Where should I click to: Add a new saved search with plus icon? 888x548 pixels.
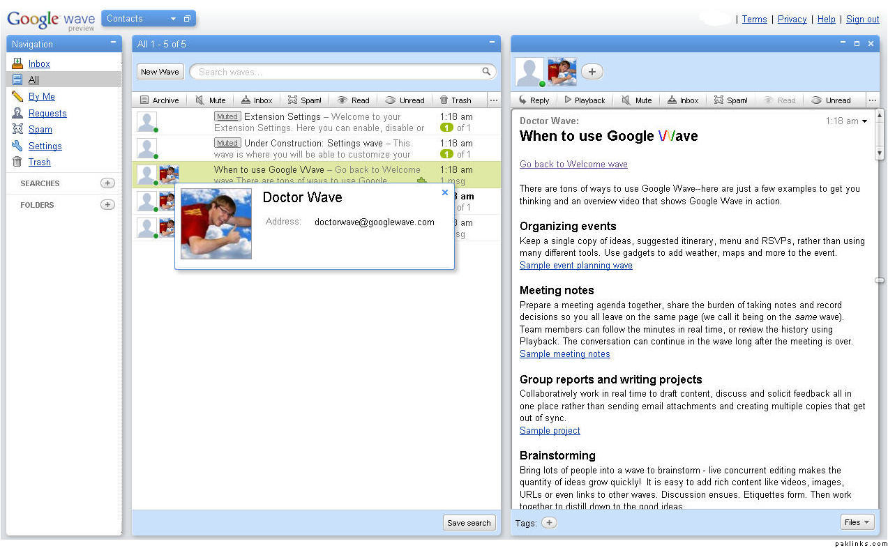[x=107, y=183]
